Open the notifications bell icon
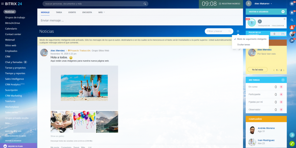This screenshot has width=296, height=148. tap(292, 12)
